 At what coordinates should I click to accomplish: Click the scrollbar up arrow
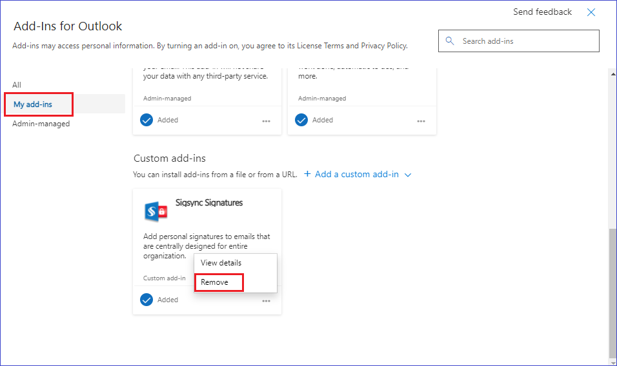pos(612,75)
